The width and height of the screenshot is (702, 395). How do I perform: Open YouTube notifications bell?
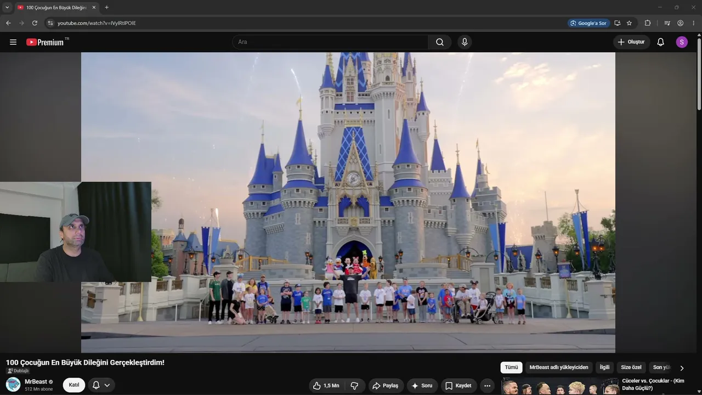660,42
